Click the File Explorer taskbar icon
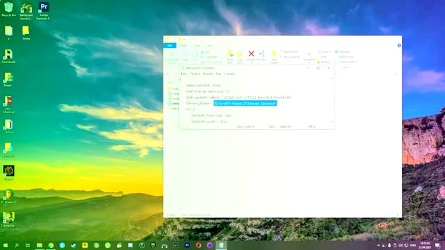Screen dimensions: 445x250 [x=40, y=245]
